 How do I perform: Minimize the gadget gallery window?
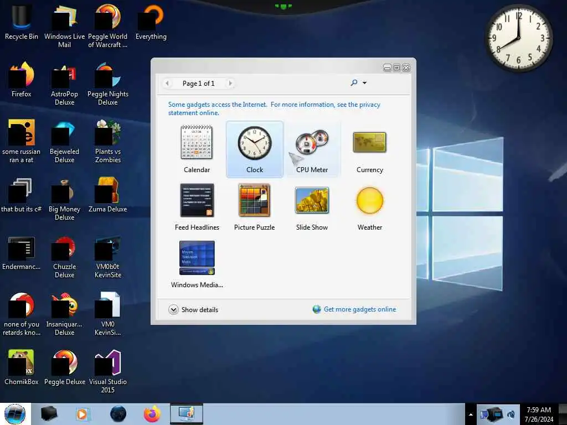(387, 68)
